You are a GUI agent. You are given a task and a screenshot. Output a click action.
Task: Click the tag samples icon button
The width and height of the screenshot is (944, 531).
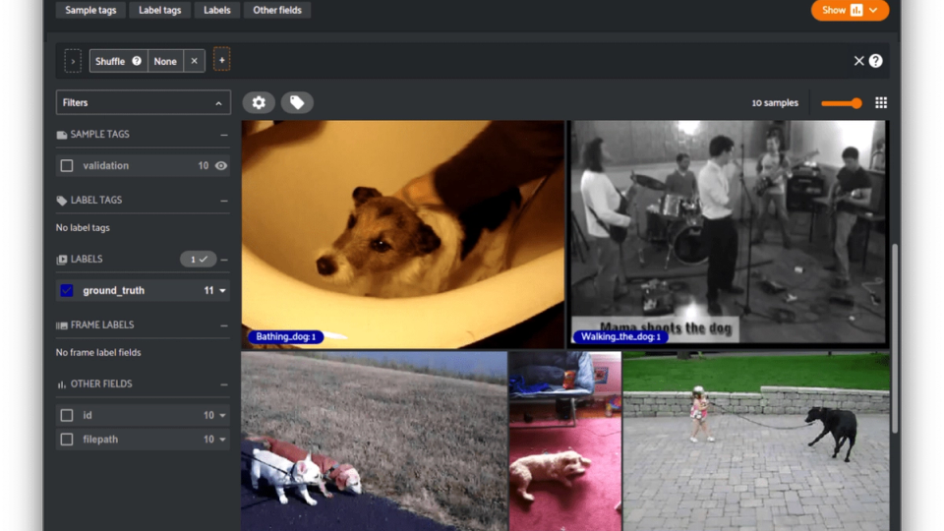click(x=297, y=102)
